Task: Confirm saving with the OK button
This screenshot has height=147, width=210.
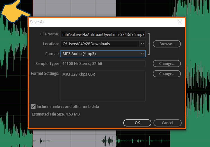Action: tap(137, 123)
